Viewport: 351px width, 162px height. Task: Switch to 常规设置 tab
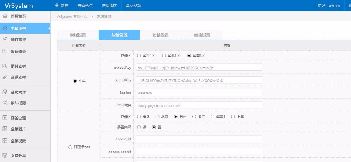(78, 35)
